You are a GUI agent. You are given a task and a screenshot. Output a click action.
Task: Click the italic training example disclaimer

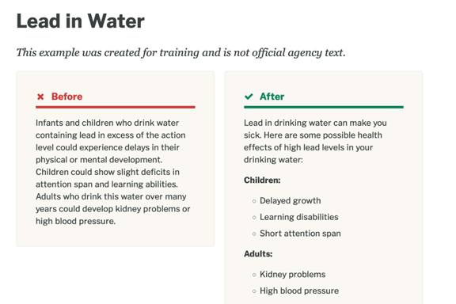(x=180, y=53)
